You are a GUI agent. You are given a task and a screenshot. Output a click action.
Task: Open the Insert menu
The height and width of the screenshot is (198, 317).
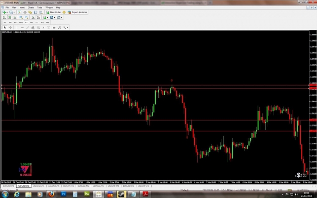(x=22, y=8)
